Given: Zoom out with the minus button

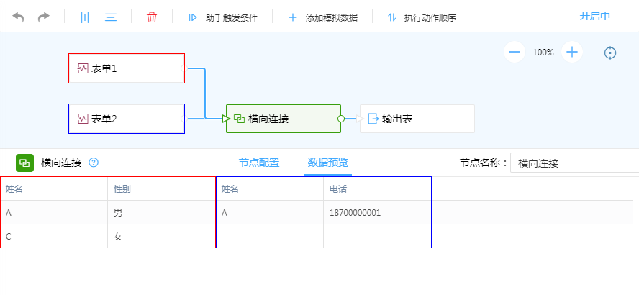Looking at the screenshot, I should [514, 52].
